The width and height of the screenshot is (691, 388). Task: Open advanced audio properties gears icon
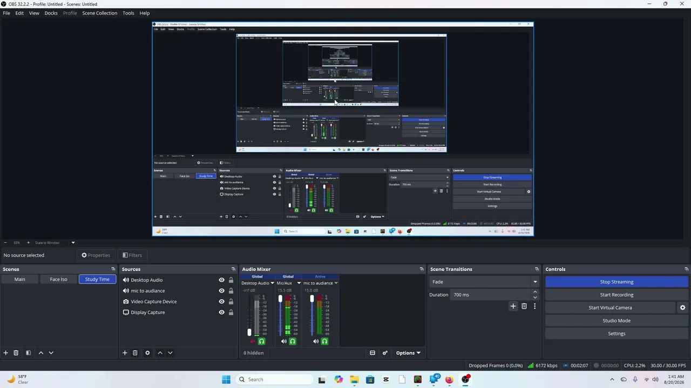[x=385, y=353]
